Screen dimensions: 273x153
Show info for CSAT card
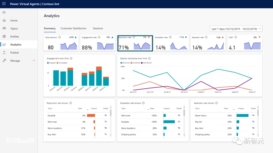click(236, 37)
